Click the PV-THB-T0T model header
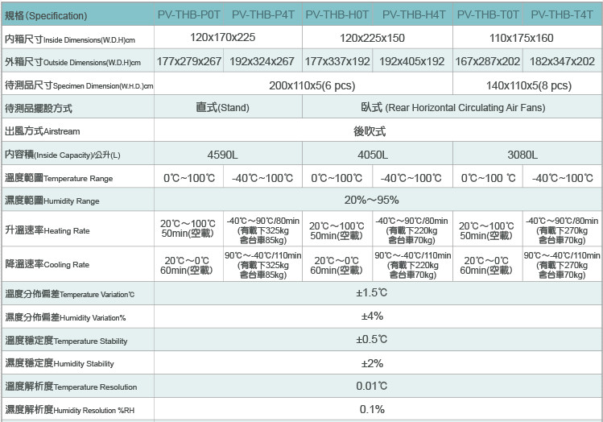The image size is (603, 422). [488, 14]
